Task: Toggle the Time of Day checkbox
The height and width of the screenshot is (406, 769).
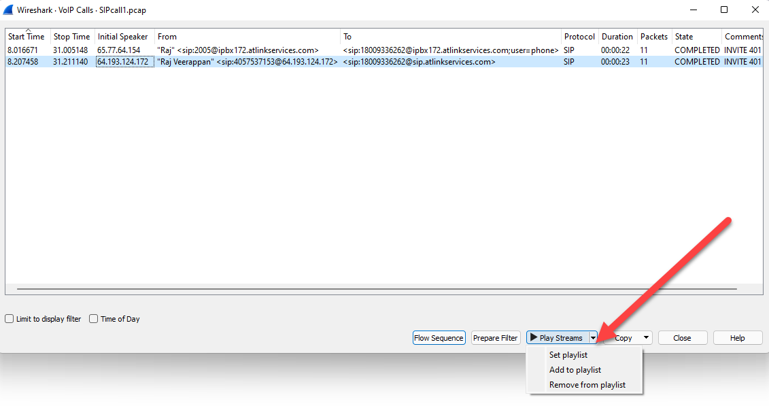Action: (x=94, y=319)
